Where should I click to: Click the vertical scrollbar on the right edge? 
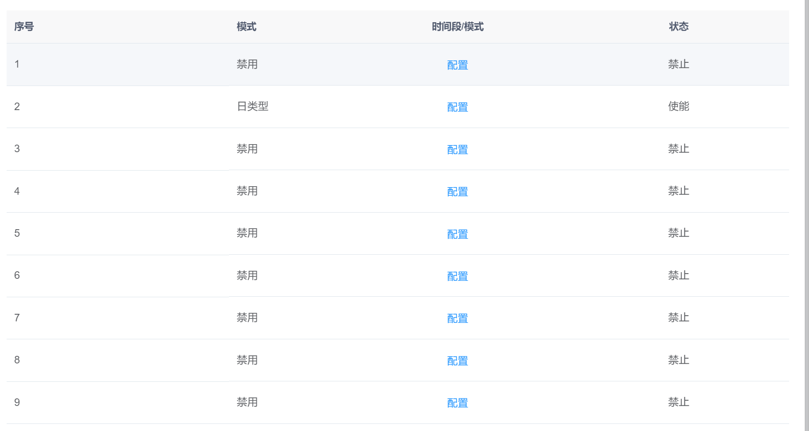[807, 215]
